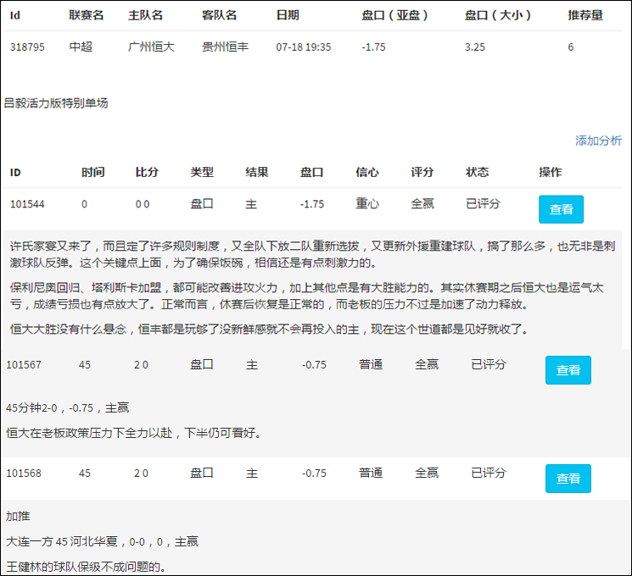
Task: Click over/under value 3.25
Action: 475,47
